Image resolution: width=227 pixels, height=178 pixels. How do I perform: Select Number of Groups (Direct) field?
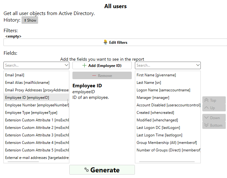click(x=168, y=150)
